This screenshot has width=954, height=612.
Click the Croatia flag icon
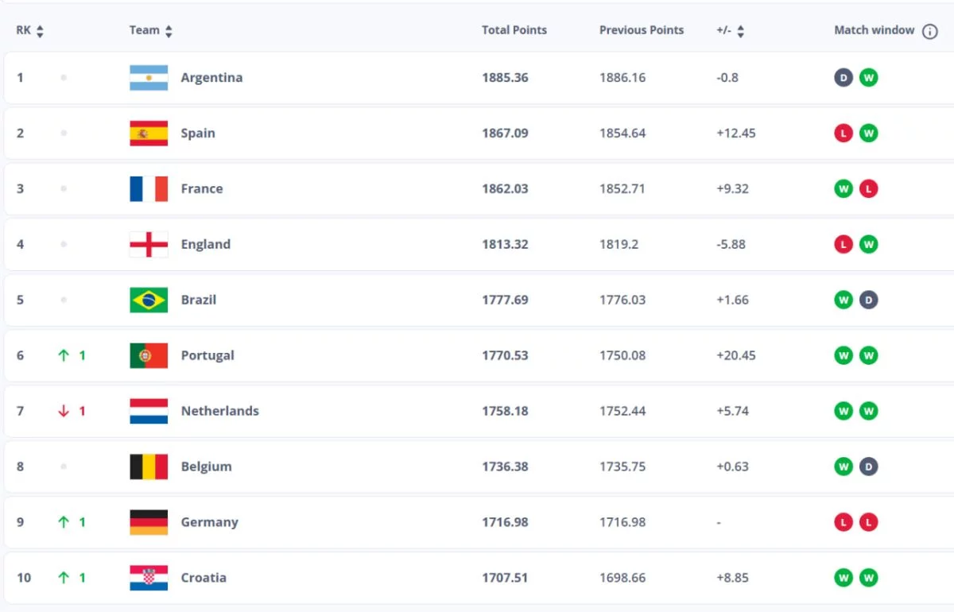click(x=149, y=579)
